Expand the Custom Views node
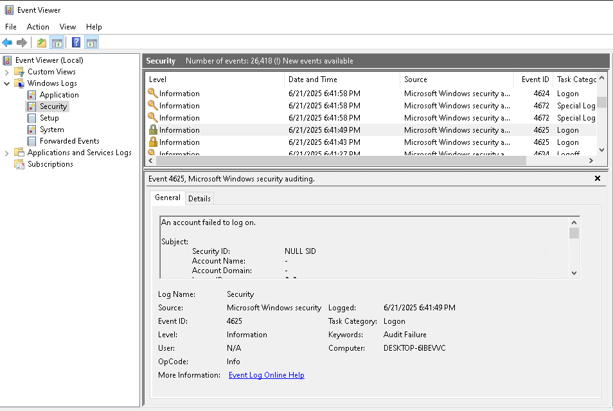The width and height of the screenshot is (613, 411). click(6, 72)
